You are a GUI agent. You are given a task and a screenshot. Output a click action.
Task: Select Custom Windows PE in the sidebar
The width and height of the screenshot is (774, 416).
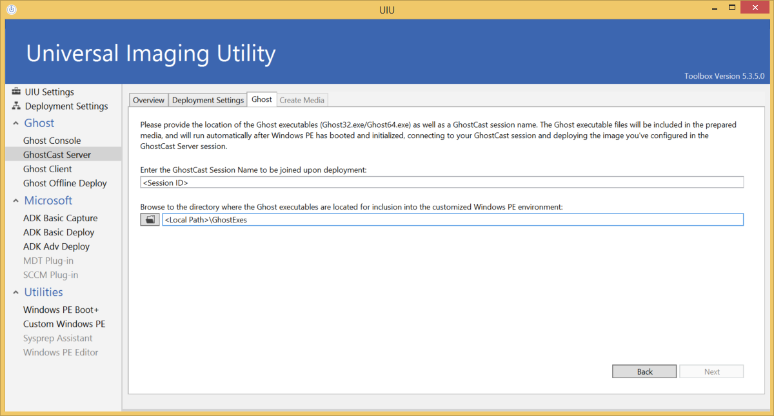click(64, 324)
